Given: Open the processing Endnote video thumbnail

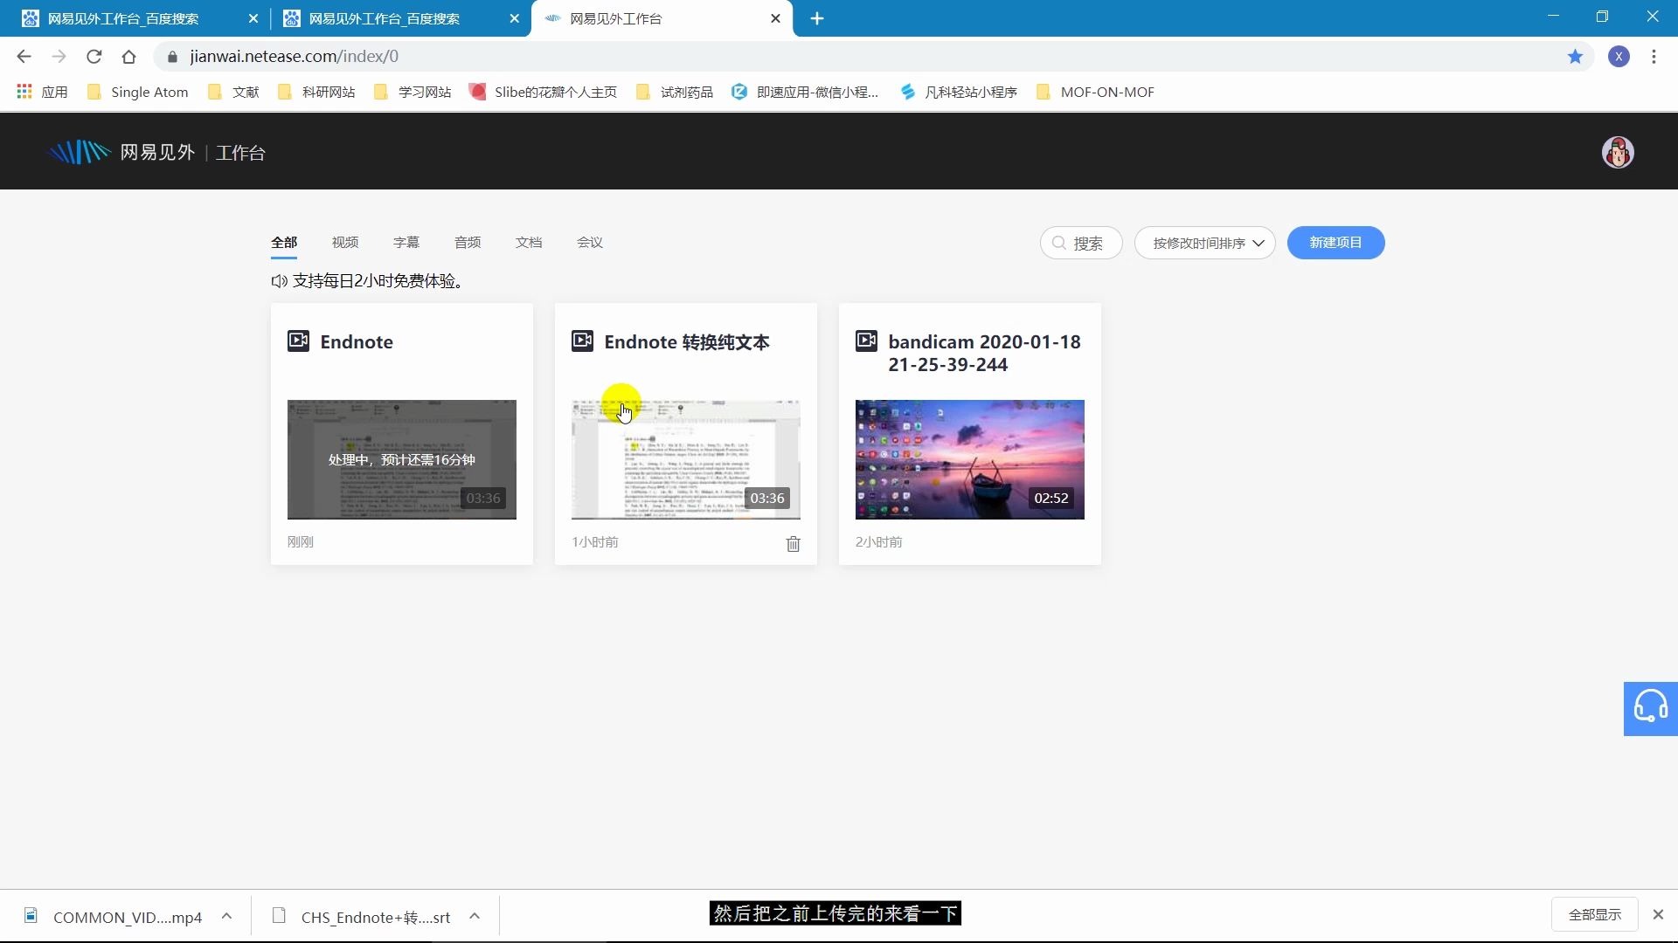Looking at the screenshot, I should pos(402,459).
